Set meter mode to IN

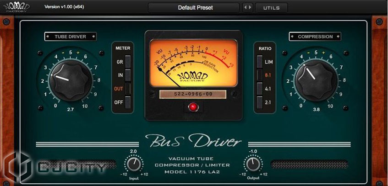[128, 75]
